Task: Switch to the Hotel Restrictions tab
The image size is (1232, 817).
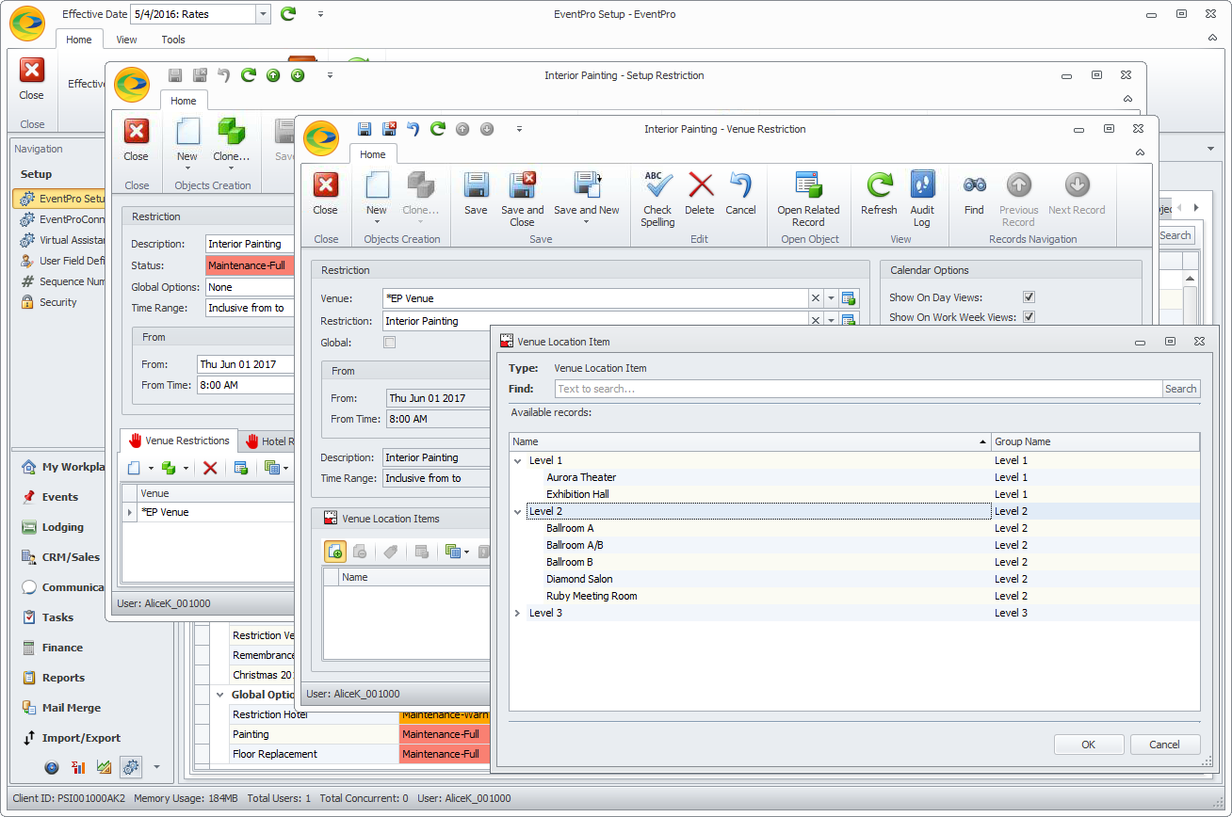Action: pos(267,441)
